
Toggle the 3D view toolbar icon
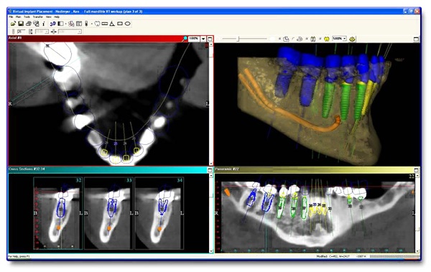[52, 24]
